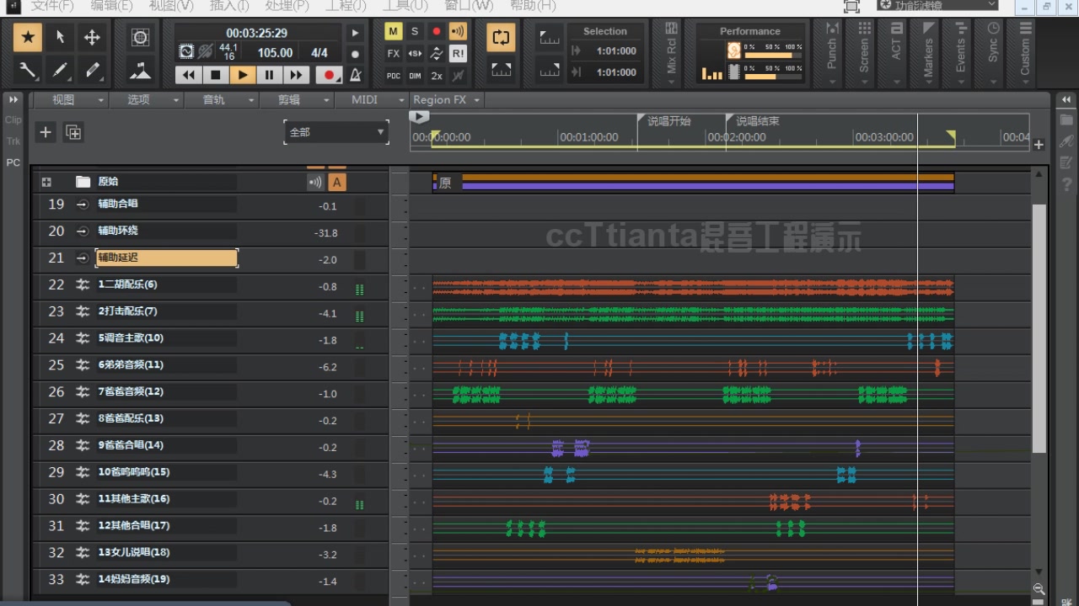Pause the transport

coord(269,75)
